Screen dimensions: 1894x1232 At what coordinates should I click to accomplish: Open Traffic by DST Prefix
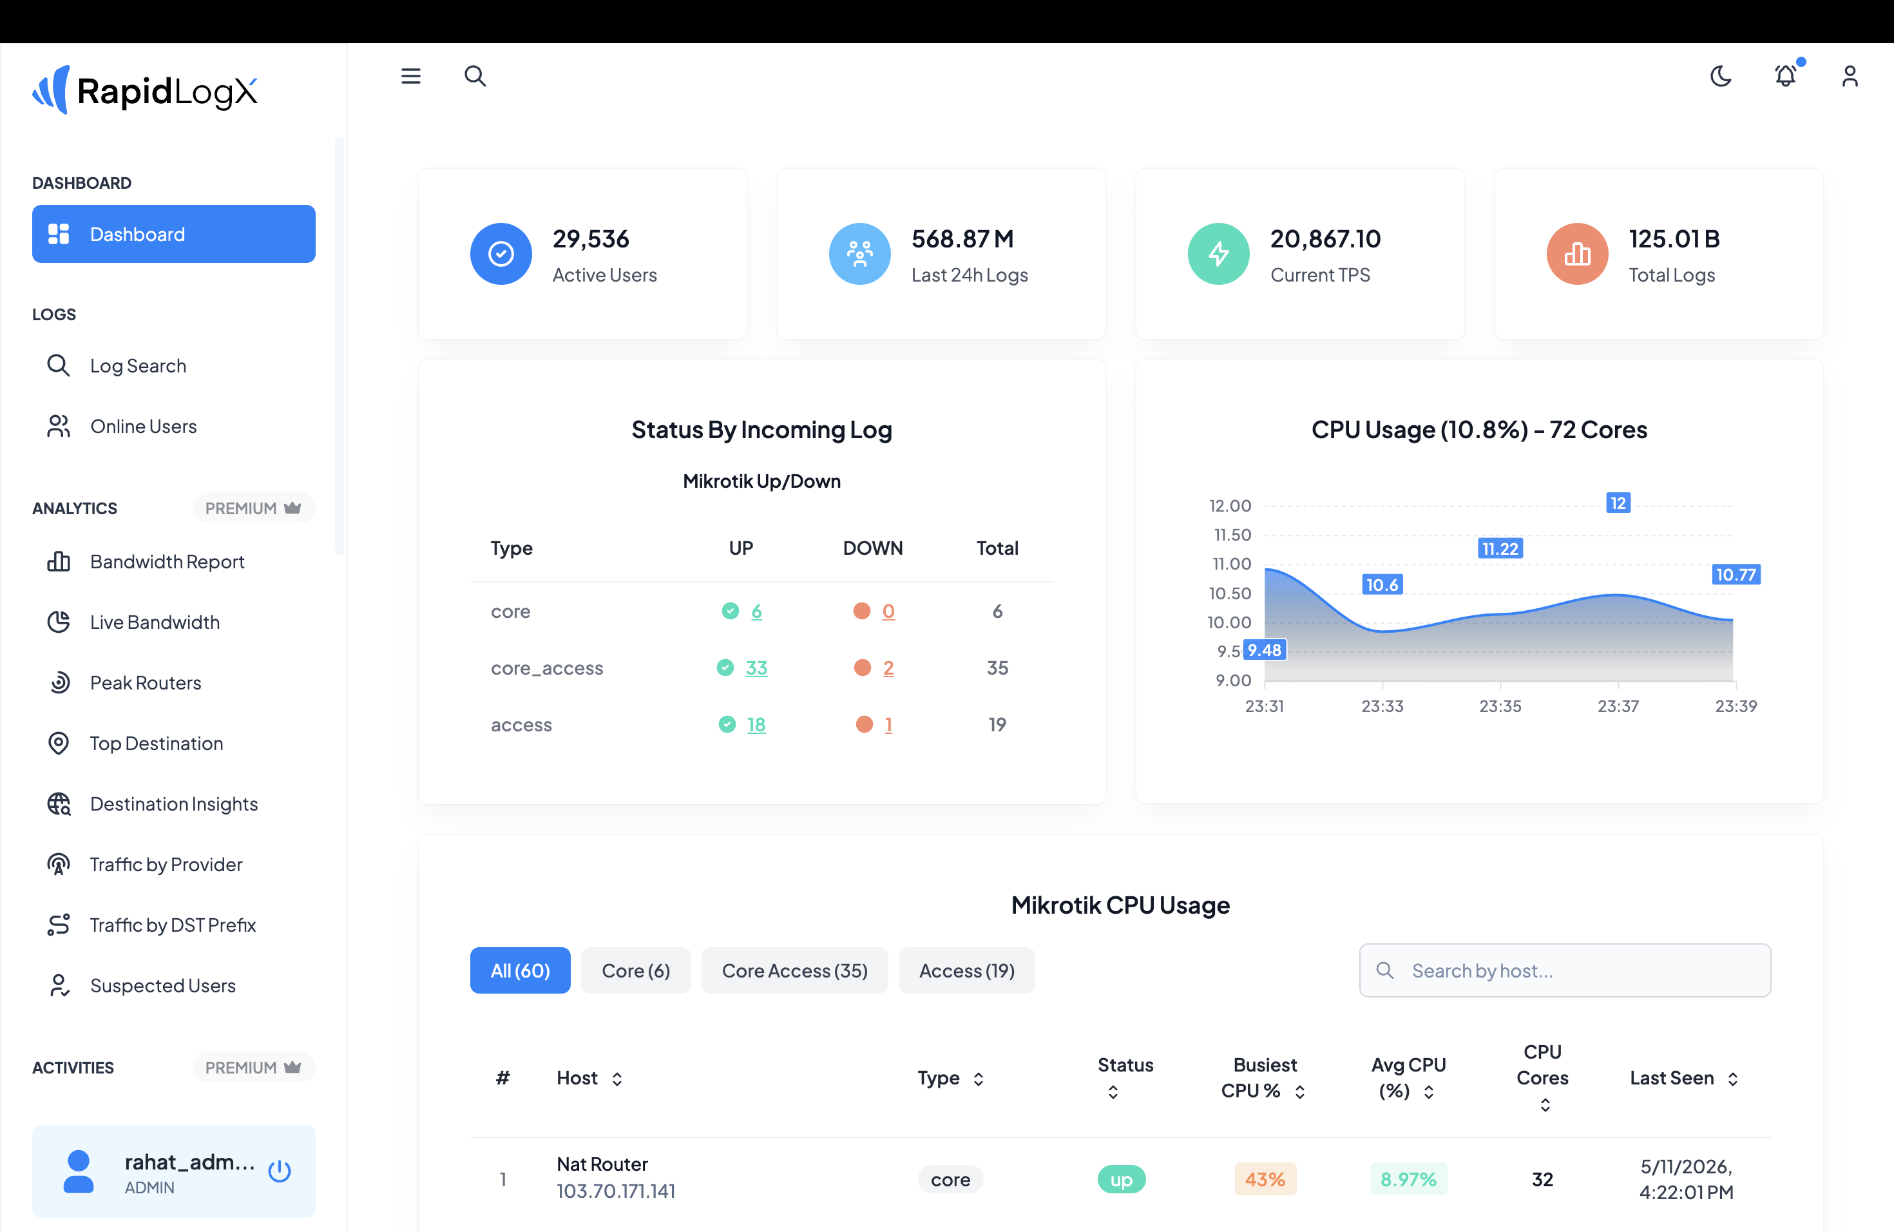173,925
